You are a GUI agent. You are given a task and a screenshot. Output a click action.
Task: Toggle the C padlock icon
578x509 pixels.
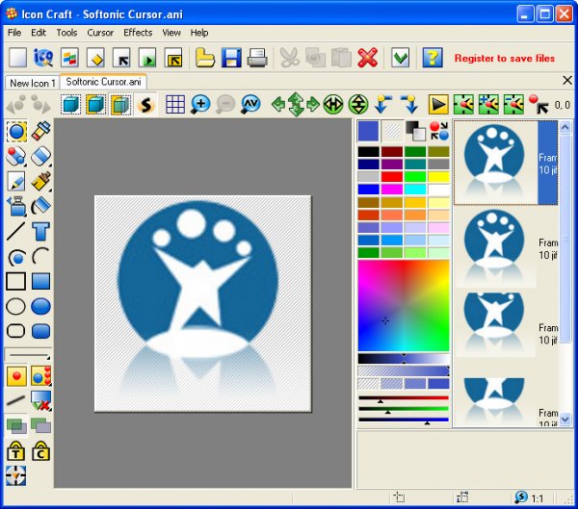tap(40, 450)
